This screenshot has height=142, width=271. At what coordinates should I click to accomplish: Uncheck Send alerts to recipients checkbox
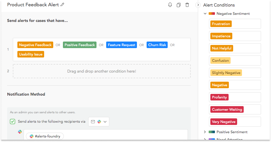13,122
